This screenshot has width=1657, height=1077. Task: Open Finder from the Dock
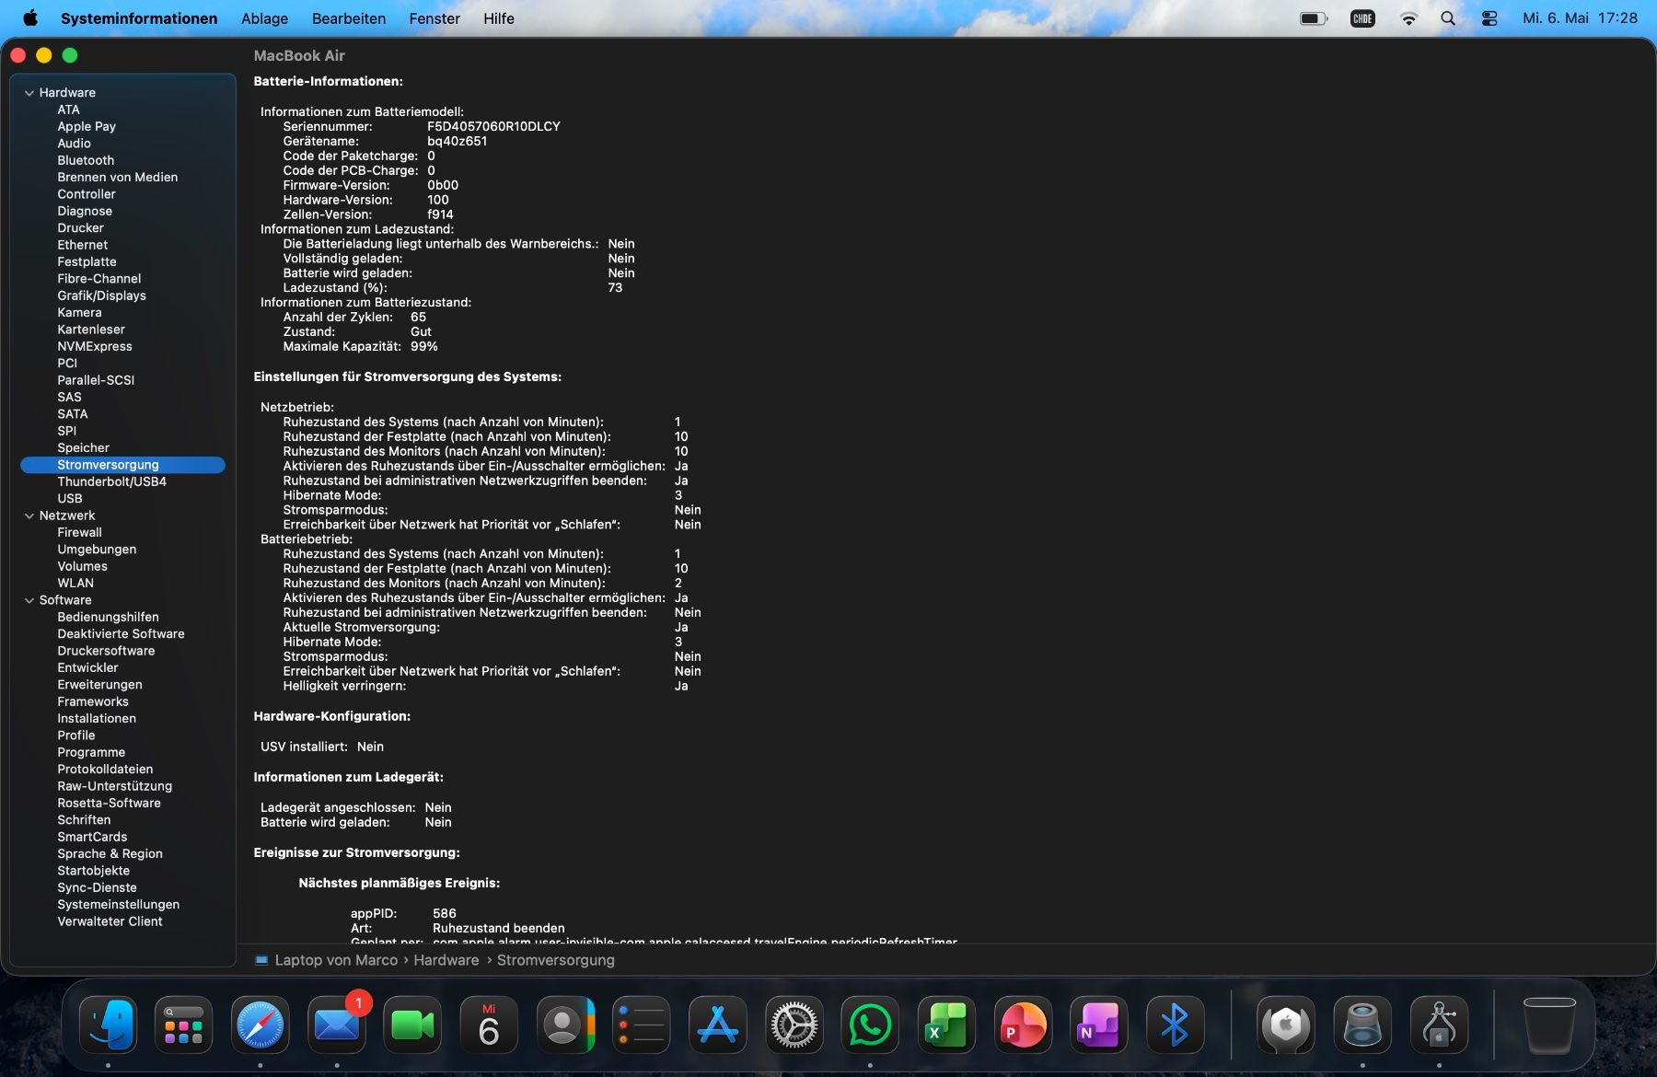pos(109,1025)
